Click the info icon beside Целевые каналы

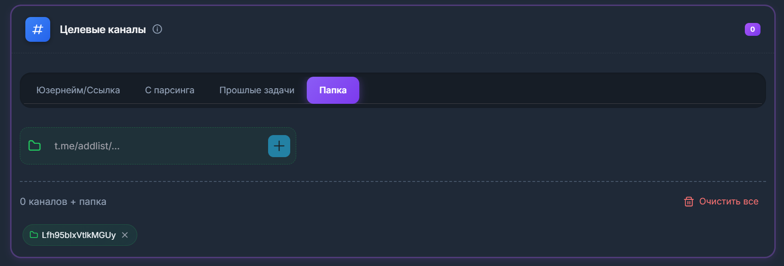pos(158,29)
